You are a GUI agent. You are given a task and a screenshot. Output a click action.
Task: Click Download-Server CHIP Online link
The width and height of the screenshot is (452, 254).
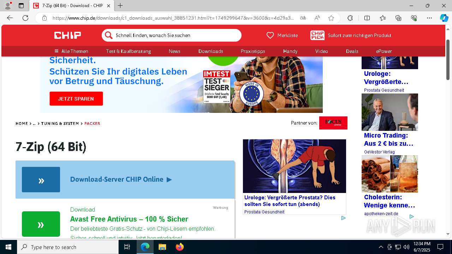tap(121, 179)
